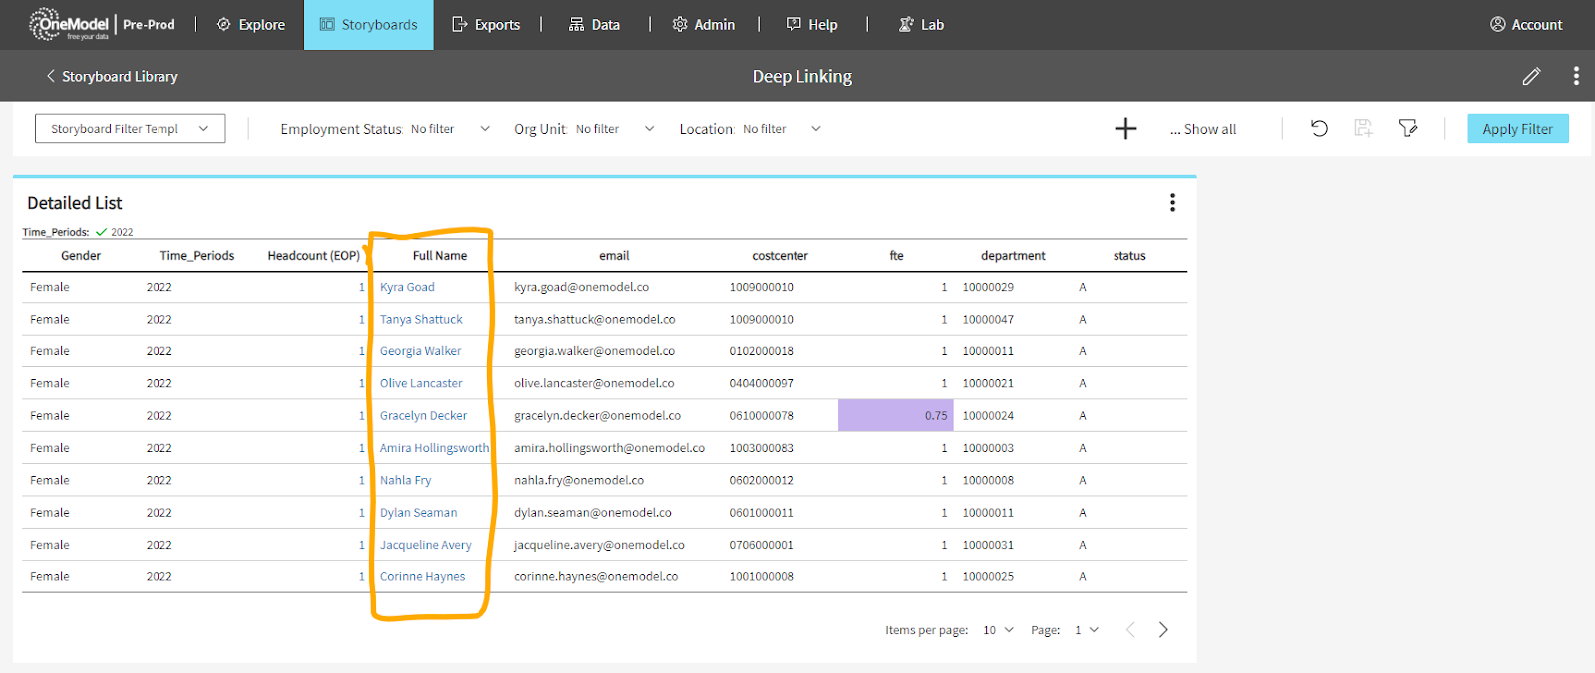Click the plus icon to add filter

(x=1125, y=129)
